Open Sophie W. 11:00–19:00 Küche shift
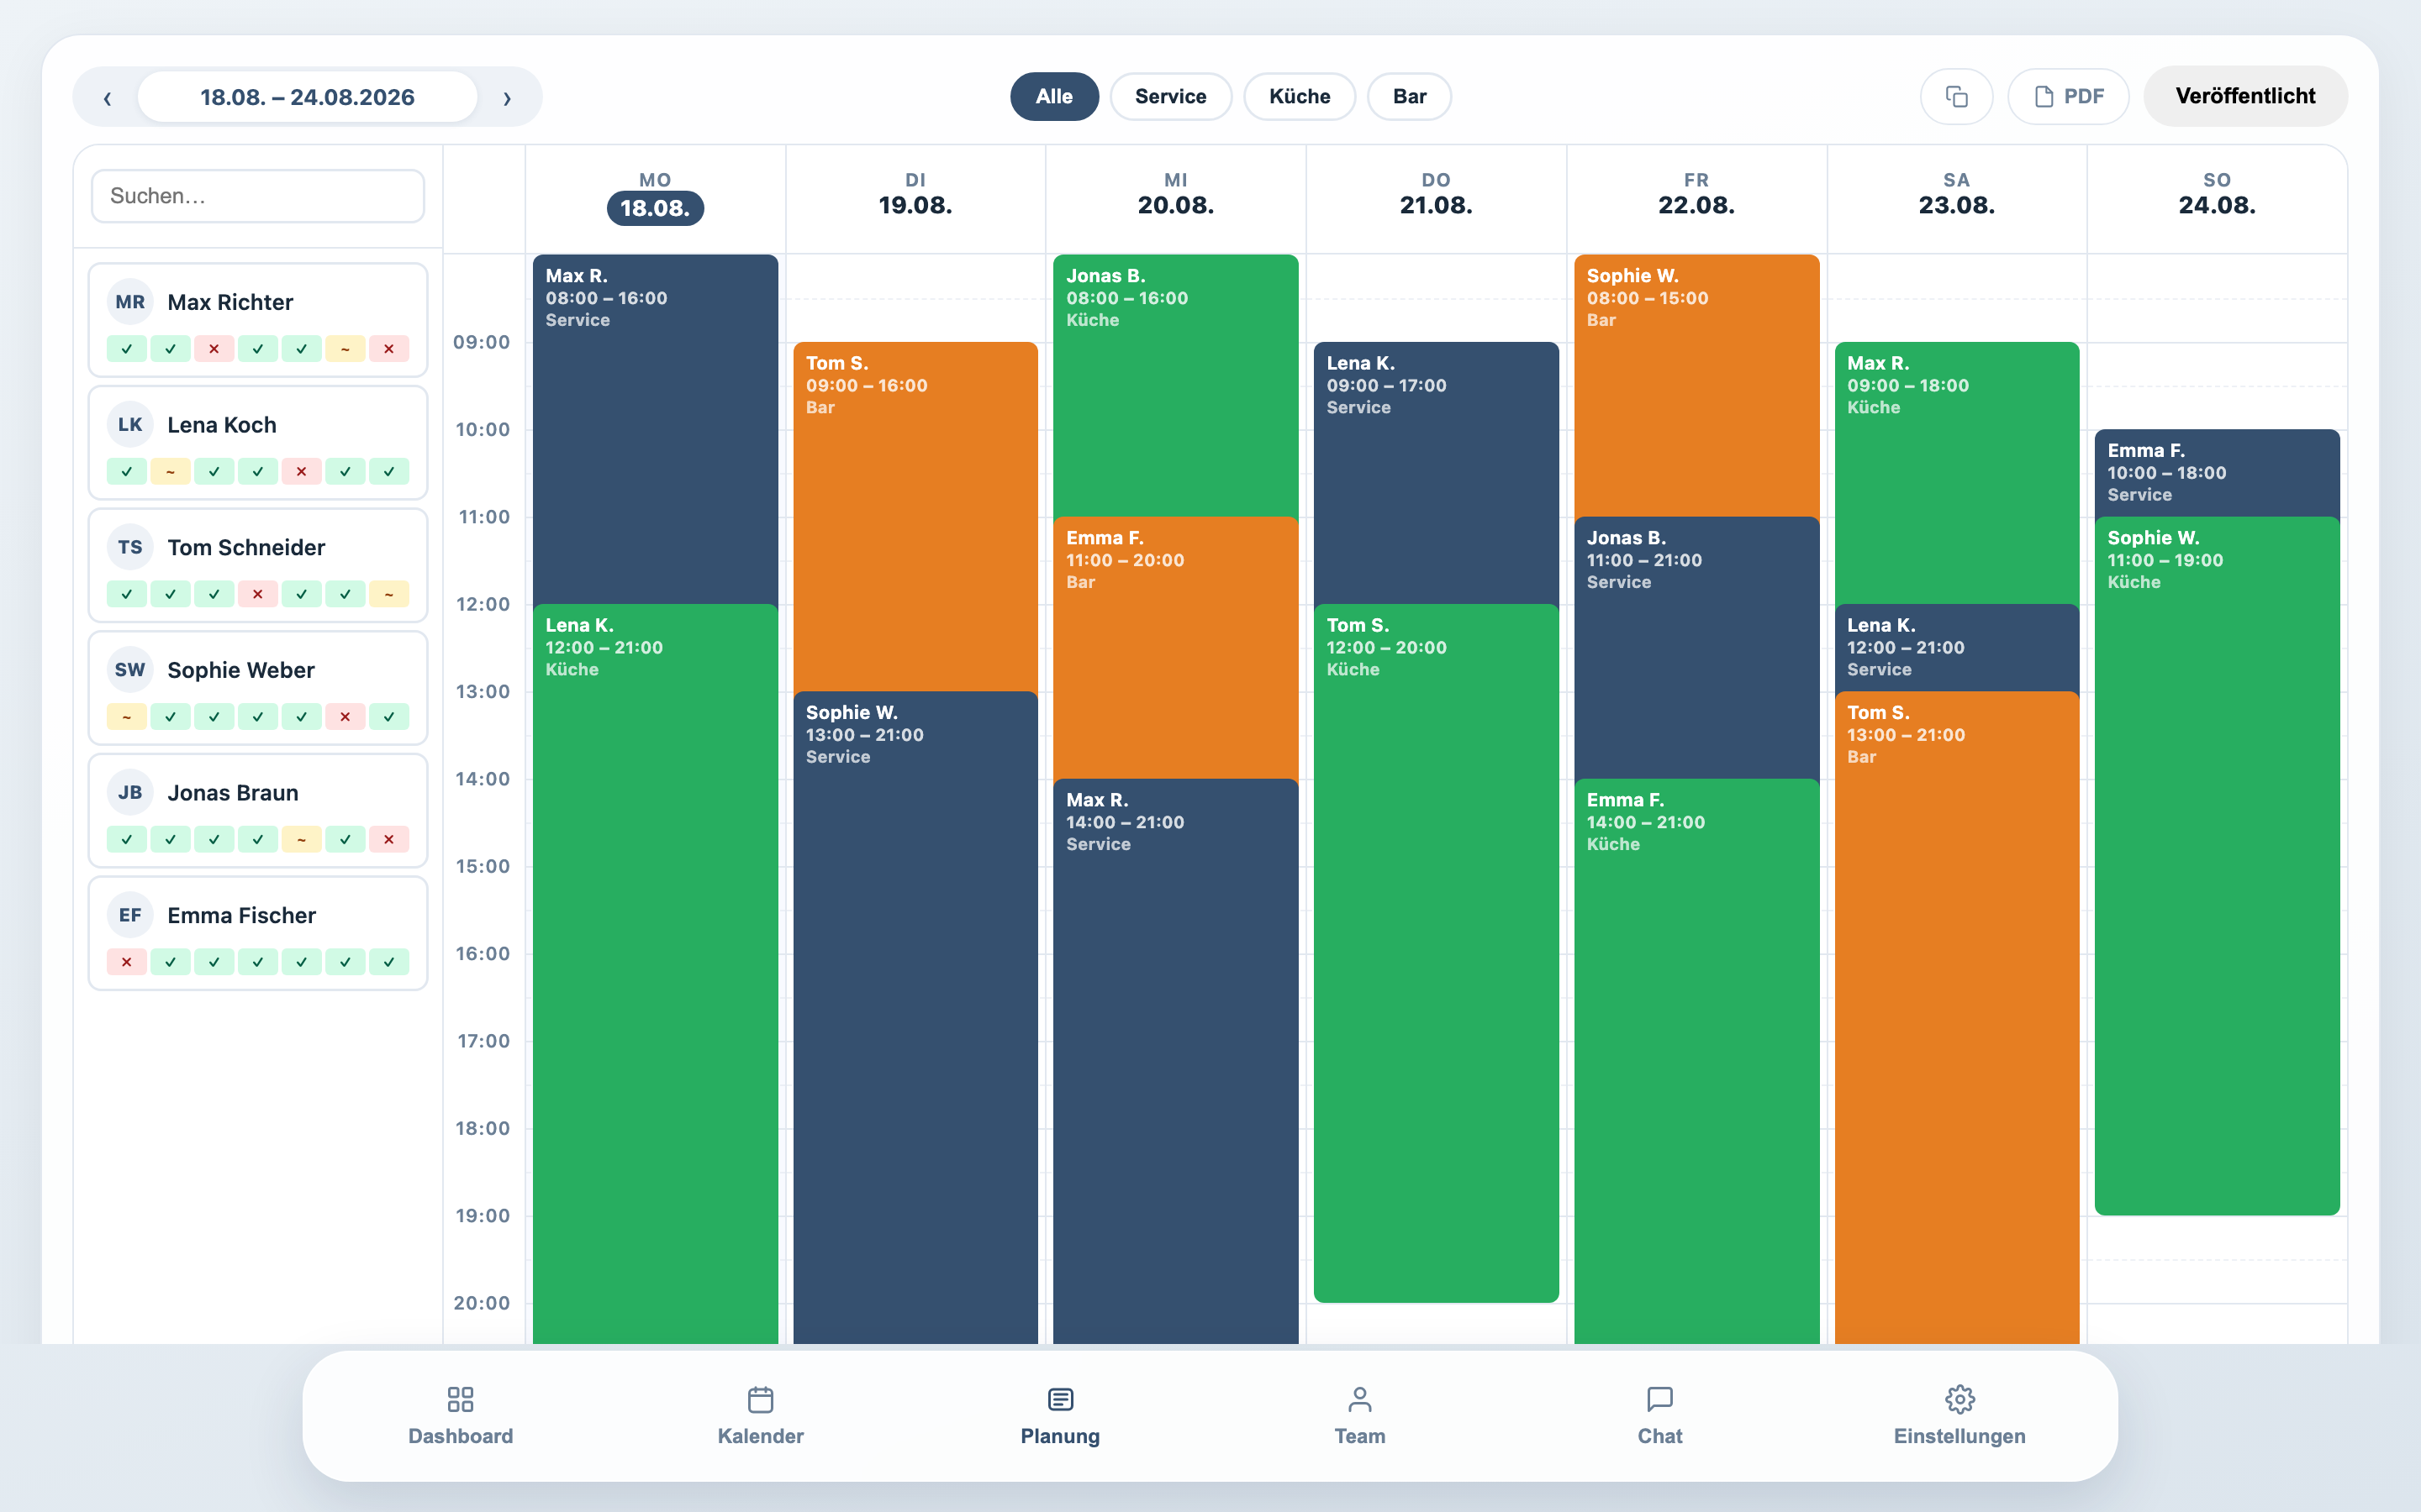The height and width of the screenshot is (1512, 2421). [2217, 866]
